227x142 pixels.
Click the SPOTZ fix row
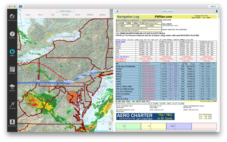[x=166, y=72]
